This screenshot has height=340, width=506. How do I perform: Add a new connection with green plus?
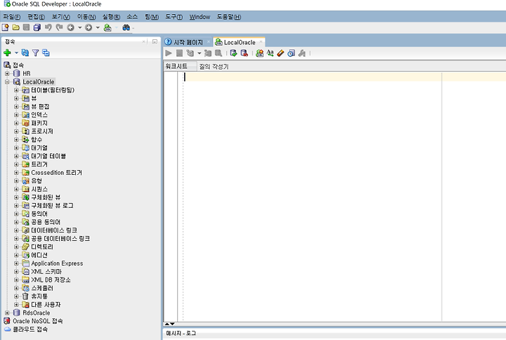pyautogui.click(x=7, y=53)
